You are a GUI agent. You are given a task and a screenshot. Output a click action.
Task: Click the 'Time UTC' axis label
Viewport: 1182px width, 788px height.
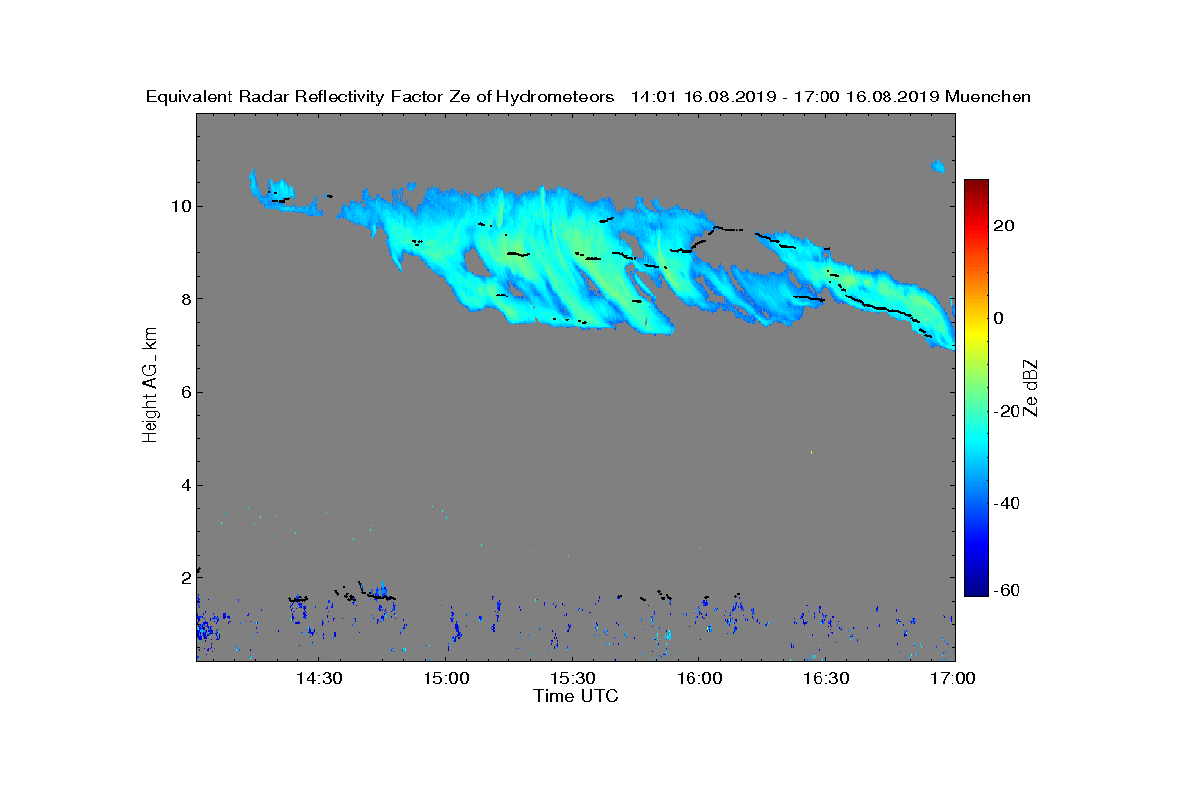click(x=576, y=696)
